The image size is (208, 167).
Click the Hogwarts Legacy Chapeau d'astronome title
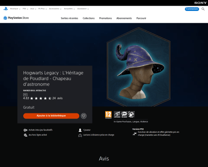53,79
